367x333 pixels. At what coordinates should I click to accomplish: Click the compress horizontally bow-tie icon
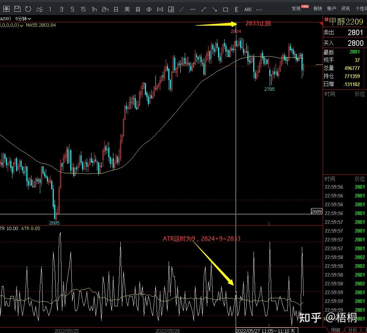[160, 10]
